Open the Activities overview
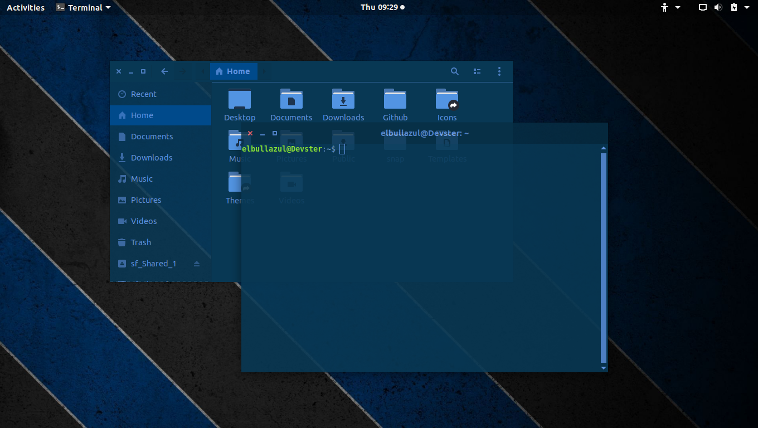The image size is (758, 428). coord(26,7)
